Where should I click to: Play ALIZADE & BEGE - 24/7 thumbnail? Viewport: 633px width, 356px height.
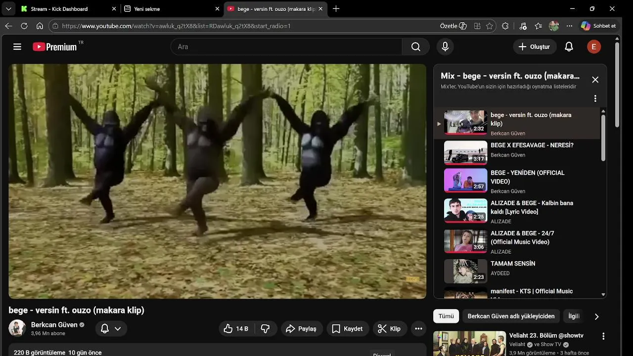coord(465,241)
